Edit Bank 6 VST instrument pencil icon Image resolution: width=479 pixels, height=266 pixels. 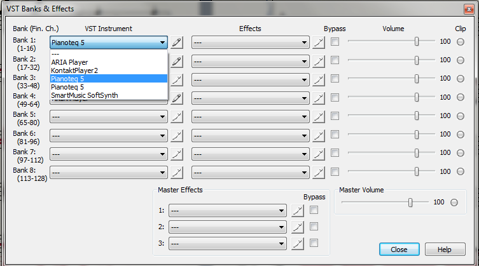(x=177, y=136)
